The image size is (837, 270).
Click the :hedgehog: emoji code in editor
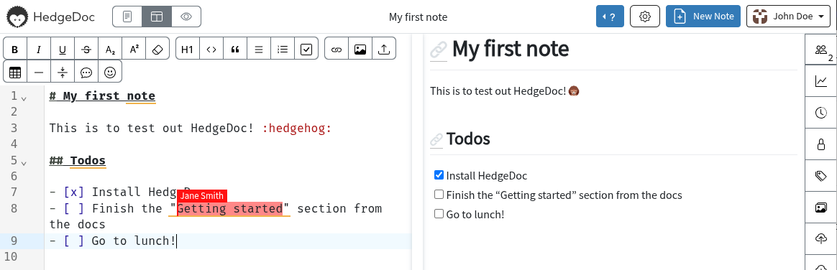click(297, 129)
